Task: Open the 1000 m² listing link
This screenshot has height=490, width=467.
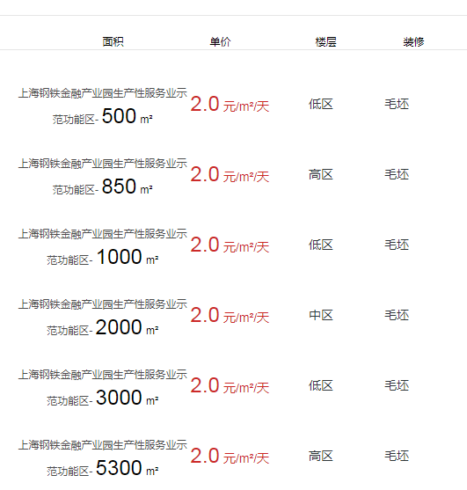Action: point(103,247)
